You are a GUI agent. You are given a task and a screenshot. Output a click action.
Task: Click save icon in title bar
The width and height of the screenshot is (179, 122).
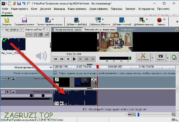tap(19, 3)
